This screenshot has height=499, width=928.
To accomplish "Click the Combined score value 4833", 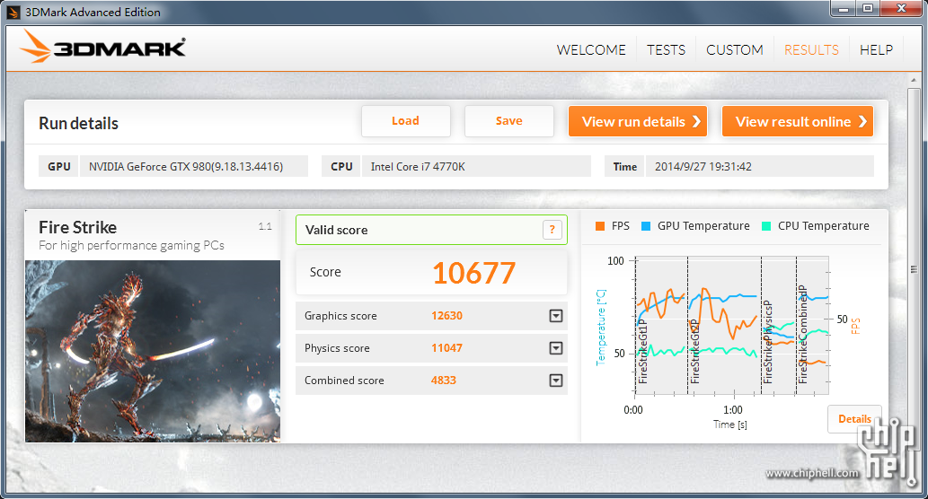I will [x=443, y=381].
